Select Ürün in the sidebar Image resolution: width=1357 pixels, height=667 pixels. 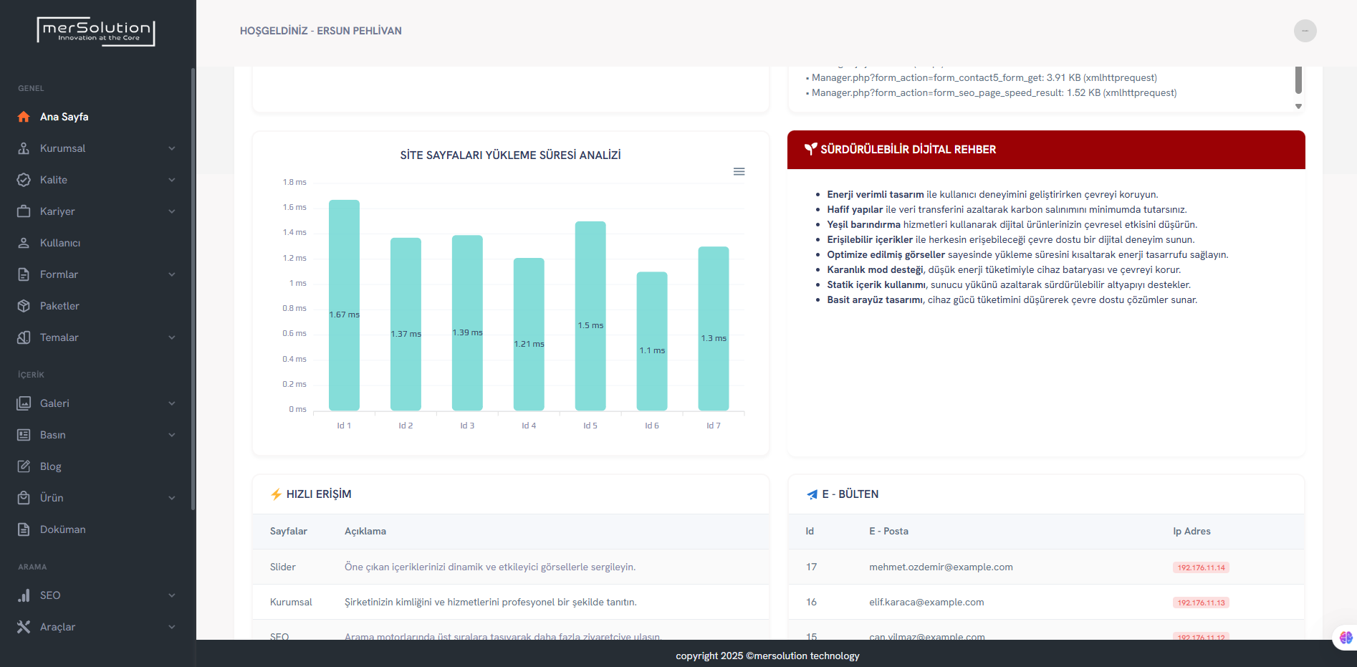pos(52,498)
